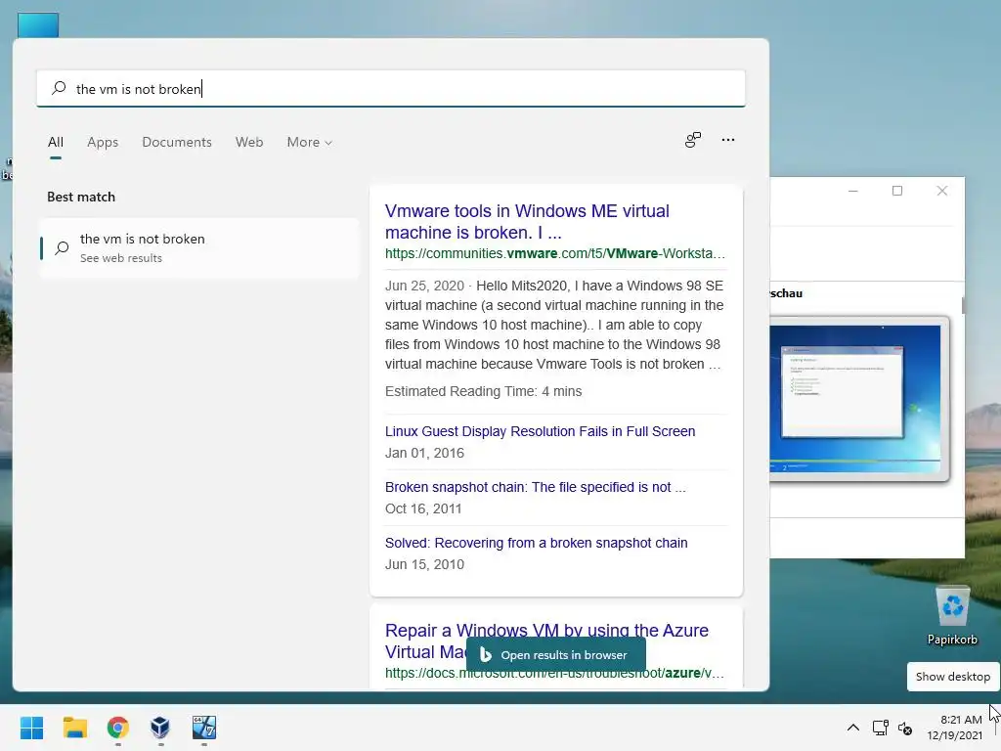The height and width of the screenshot is (751, 1001).
Task: Open VirtualBox from the taskbar
Action: tap(160, 728)
